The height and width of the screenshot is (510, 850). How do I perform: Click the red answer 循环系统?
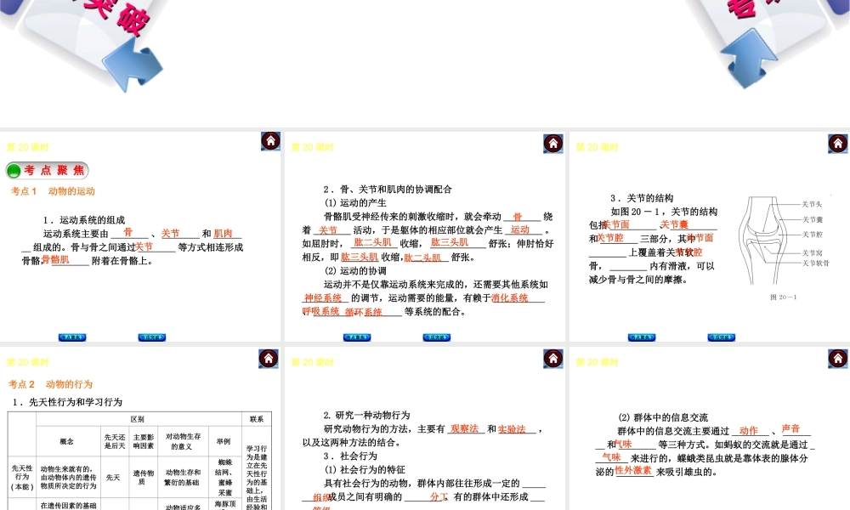(x=363, y=312)
